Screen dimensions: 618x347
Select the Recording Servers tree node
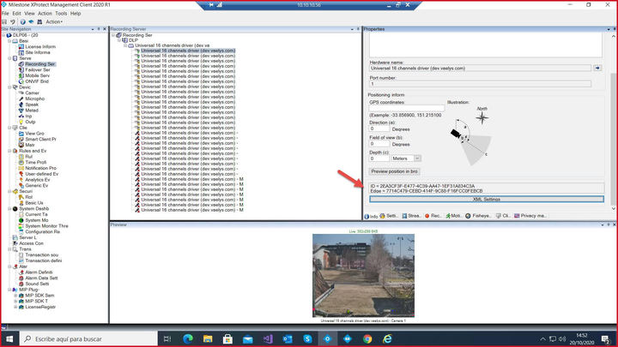coord(39,63)
